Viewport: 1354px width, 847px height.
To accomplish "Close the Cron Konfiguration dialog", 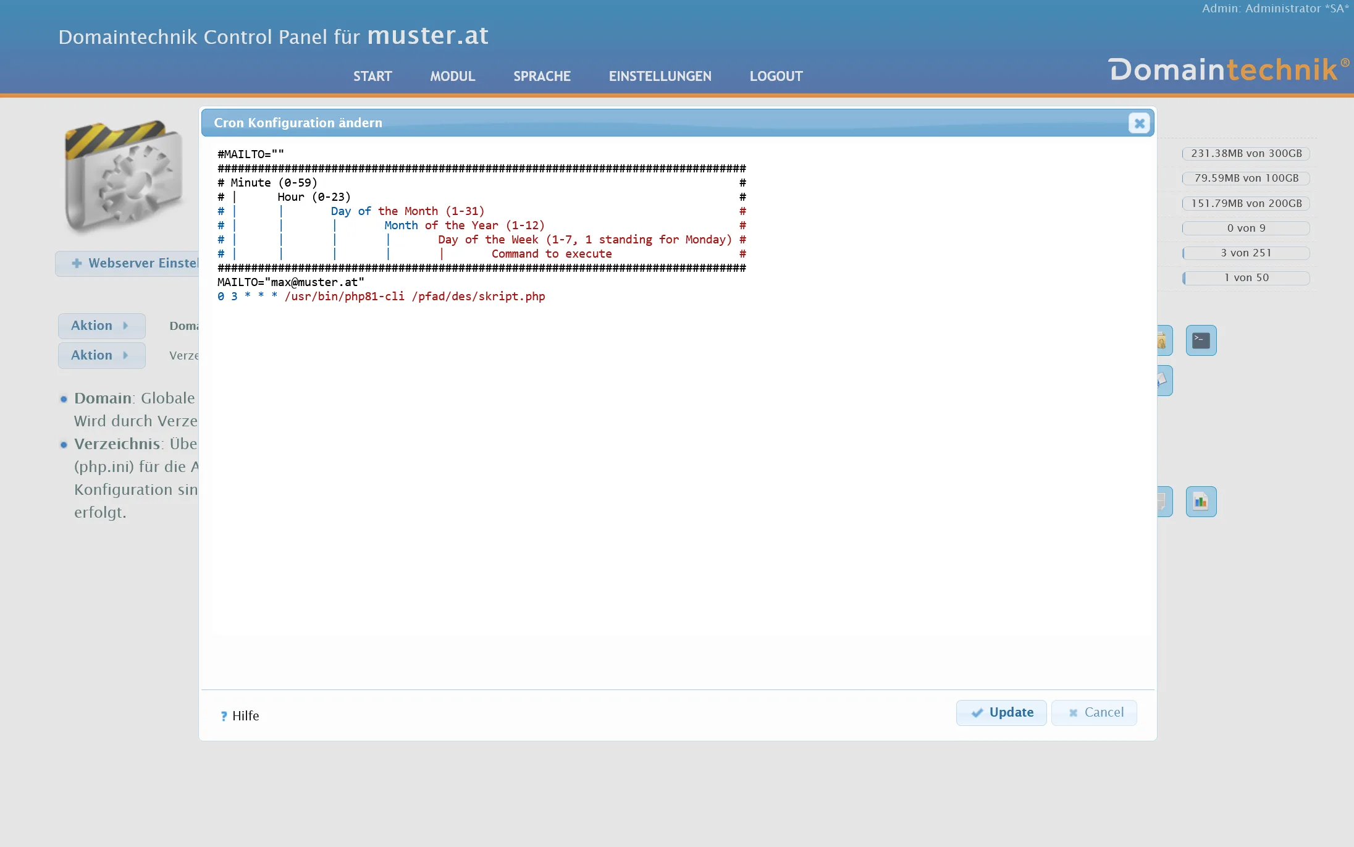I will pyautogui.click(x=1139, y=124).
